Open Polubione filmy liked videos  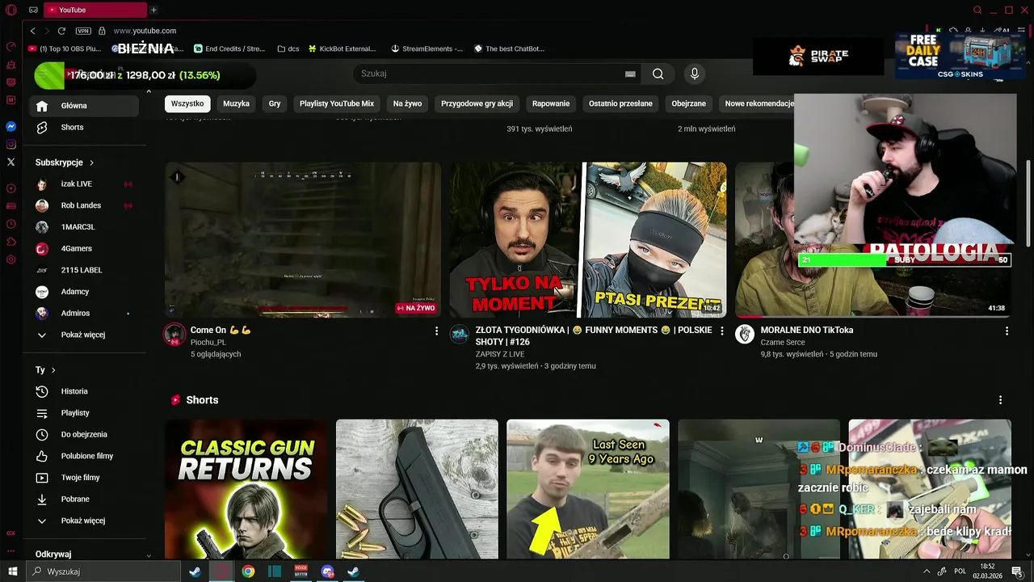[84, 456]
